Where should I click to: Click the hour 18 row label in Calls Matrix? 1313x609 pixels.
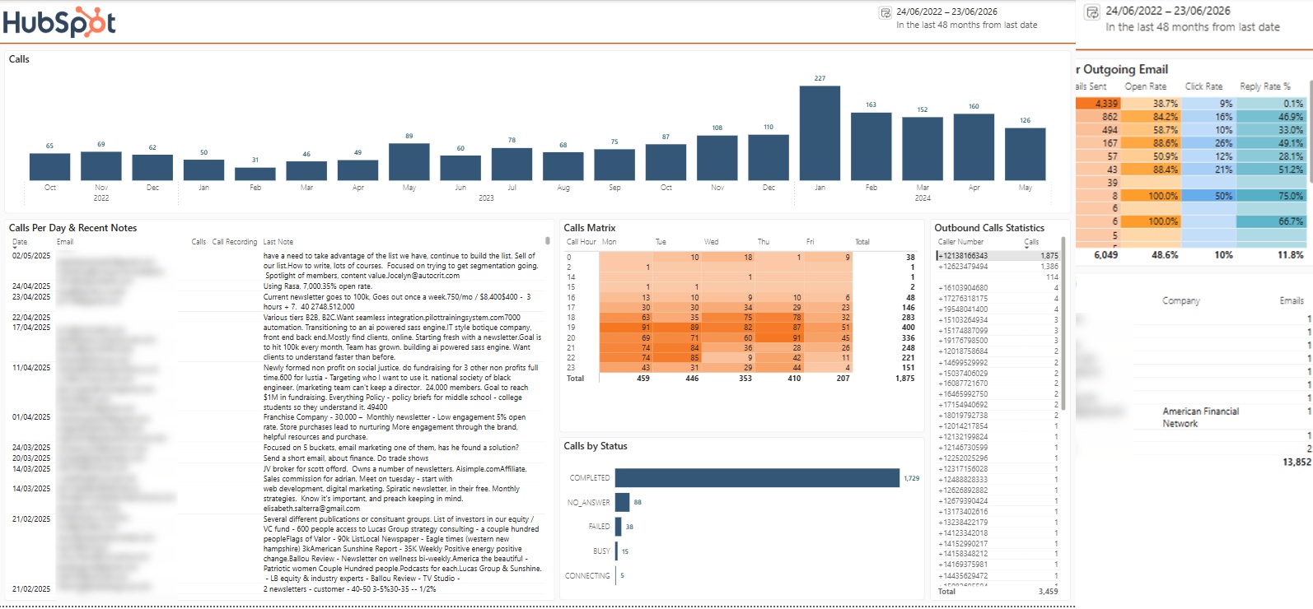[571, 318]
